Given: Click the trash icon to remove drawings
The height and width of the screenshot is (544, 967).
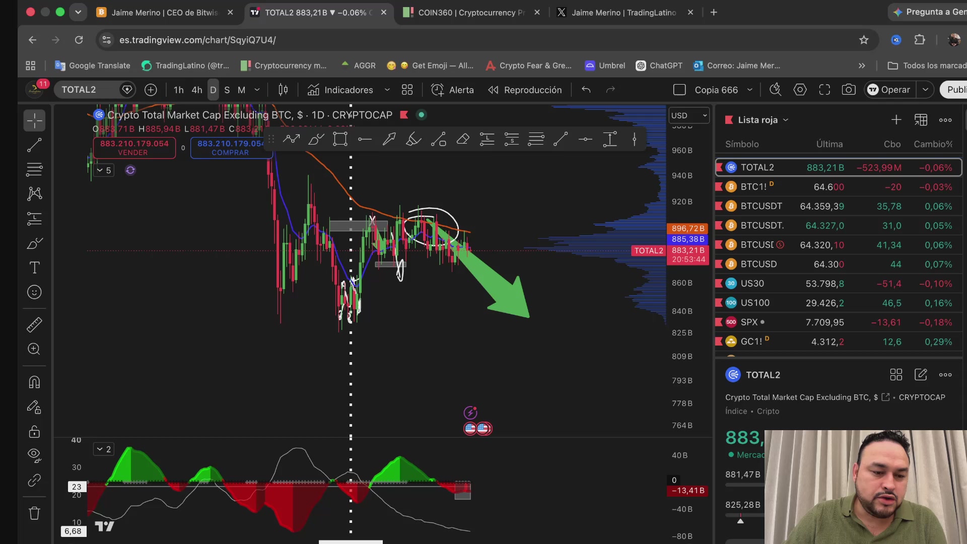Looking at the screenshot, I should [34, 513].
